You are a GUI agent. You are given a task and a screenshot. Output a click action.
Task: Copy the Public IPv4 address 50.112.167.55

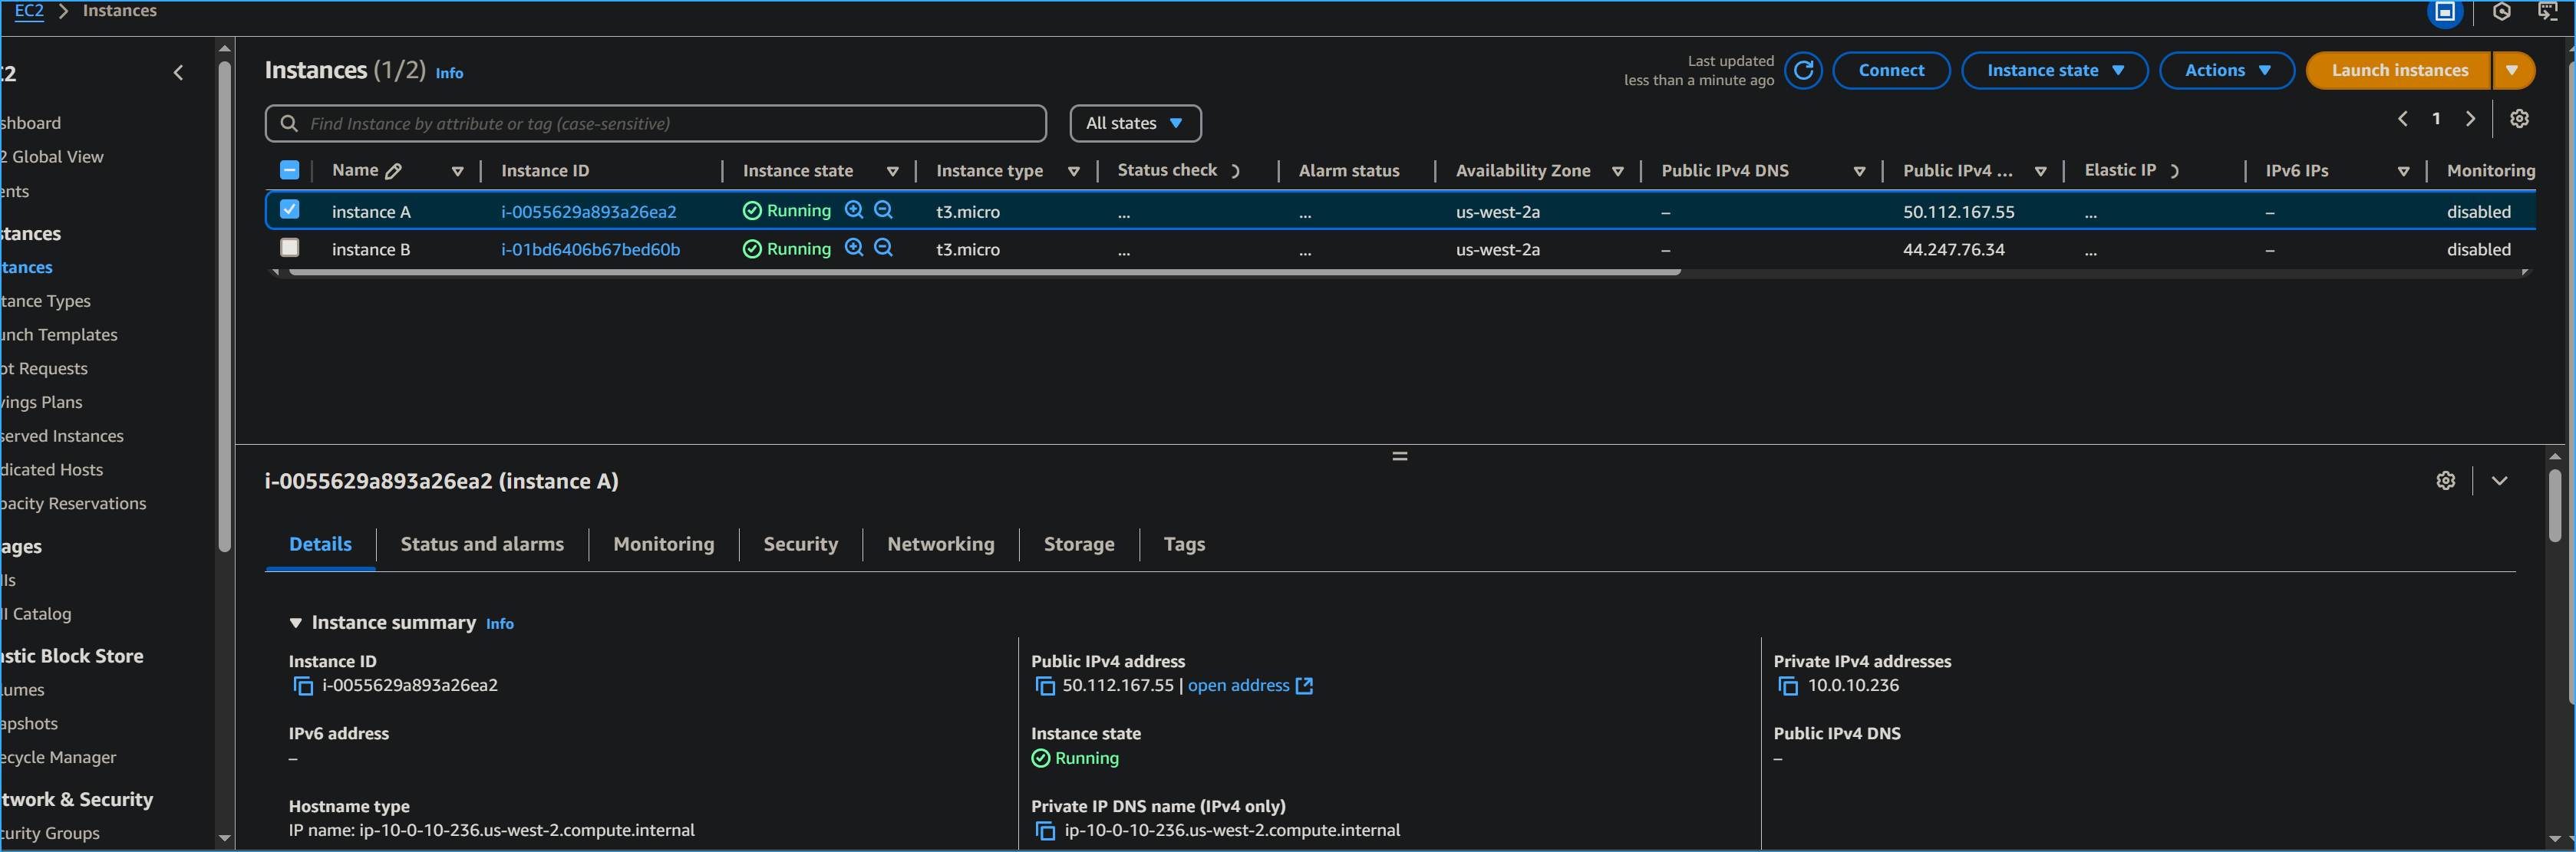click(x=1046, y=686)
